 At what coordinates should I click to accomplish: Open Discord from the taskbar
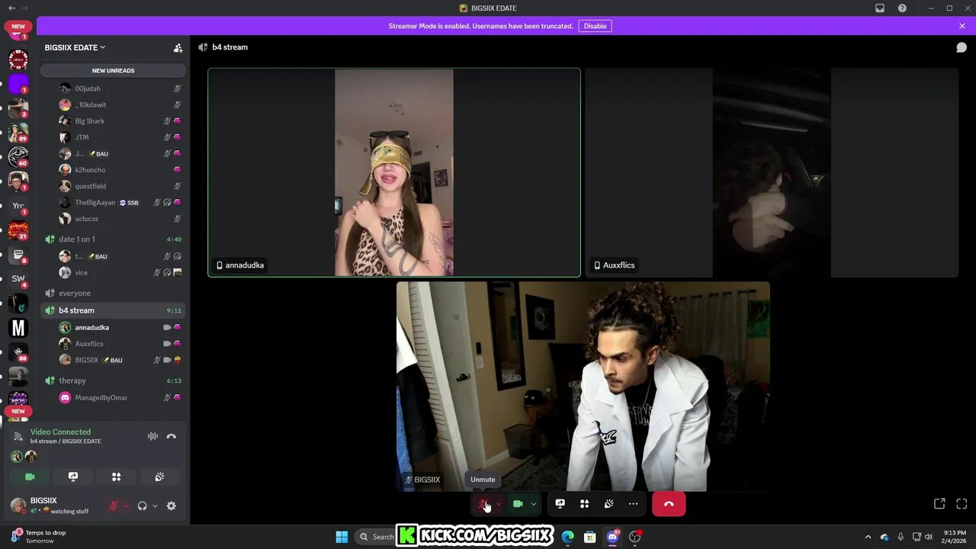tap(612, 537)
